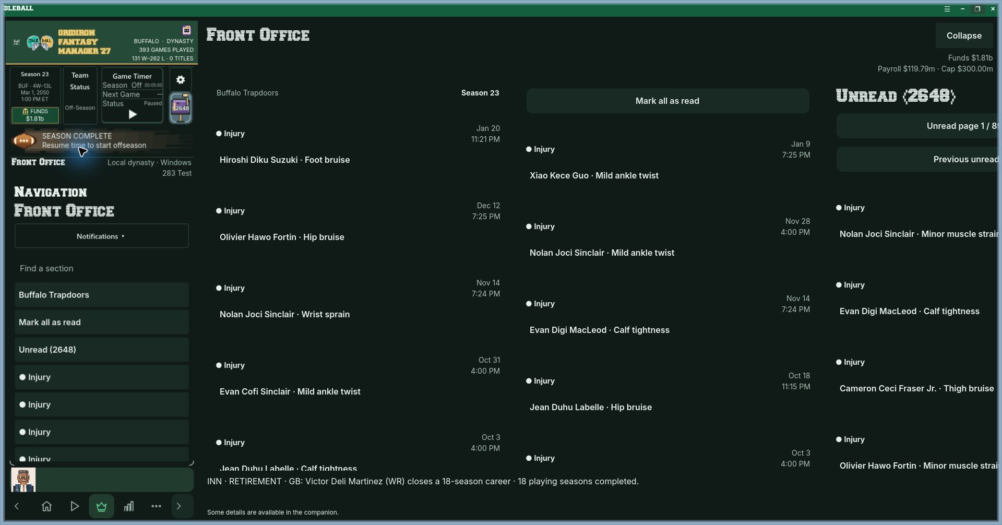Open the three-dot more menu in nav

156,506
